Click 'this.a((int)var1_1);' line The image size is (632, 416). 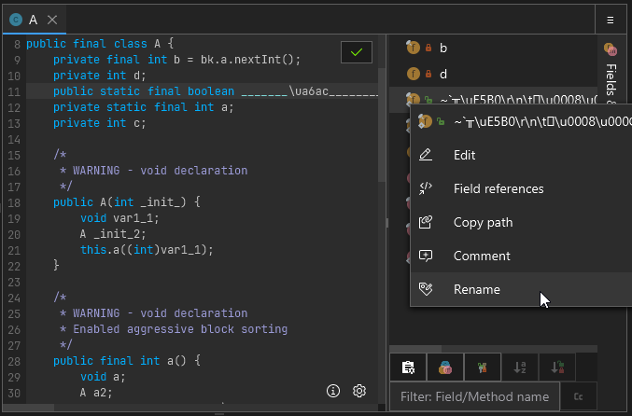click(147, 250)
